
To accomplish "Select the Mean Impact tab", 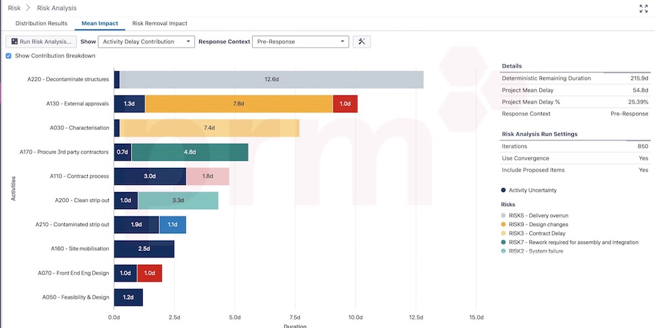I will click(100, 24).
